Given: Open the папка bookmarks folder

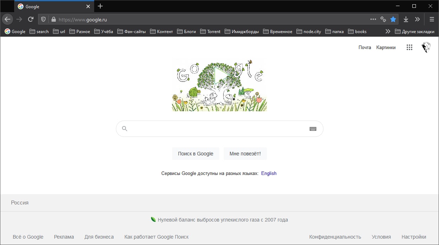Looking at the screenshot, I should pyautogui.click(x=334, y=31).
